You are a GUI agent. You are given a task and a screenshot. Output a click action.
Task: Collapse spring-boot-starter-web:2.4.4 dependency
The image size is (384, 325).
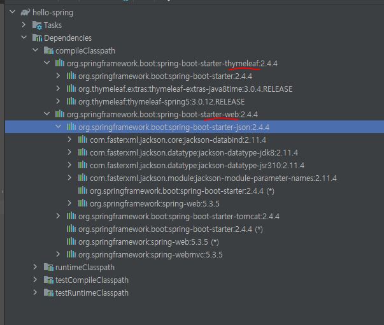tap(46, 113)
